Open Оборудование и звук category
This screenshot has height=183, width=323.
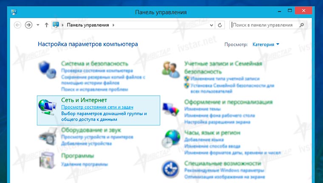tap(91, 130)
